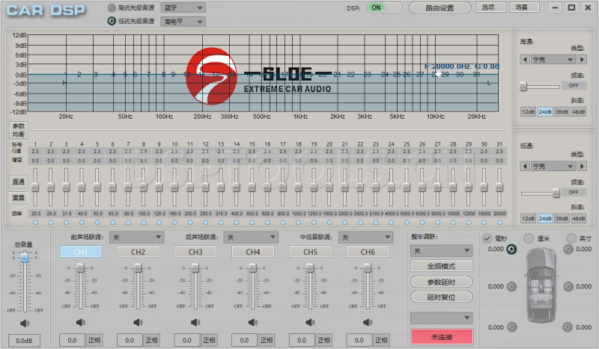Select the front-left speaker in car diagram

click(511, 250)
